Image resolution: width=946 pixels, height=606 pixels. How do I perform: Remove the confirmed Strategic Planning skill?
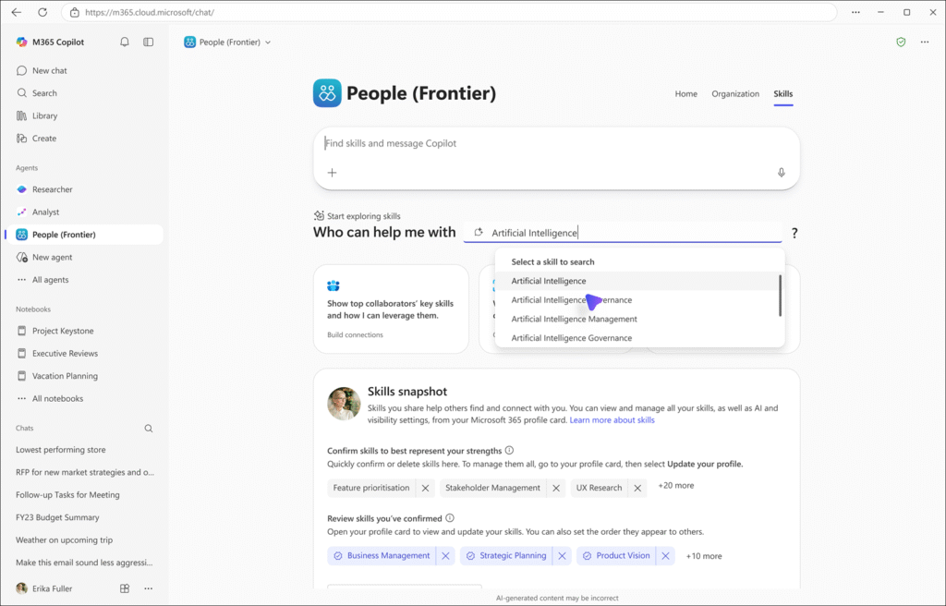click(563, 555)
